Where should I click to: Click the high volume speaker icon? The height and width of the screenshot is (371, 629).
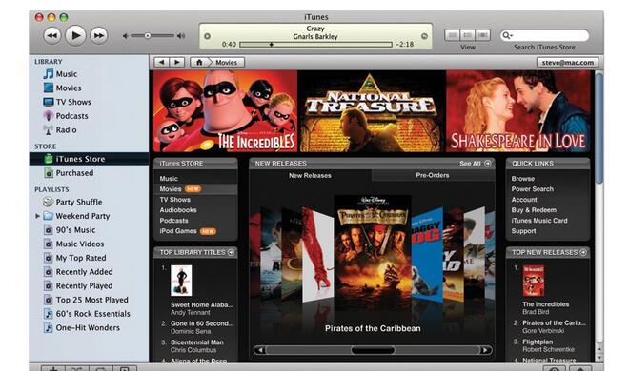click(x=181, y=36)
